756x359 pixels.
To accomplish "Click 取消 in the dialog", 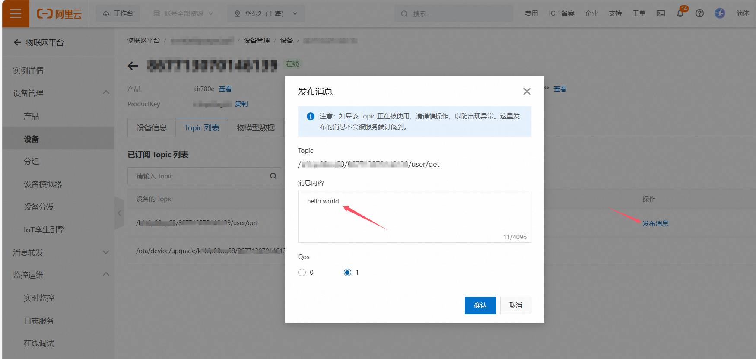I will 516,305.
